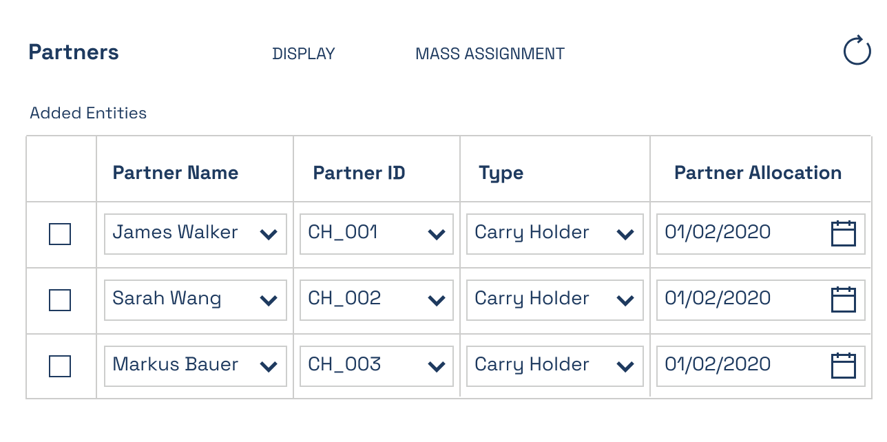Click the refresh icon beside Partners header
The height and width of the screenshot is (442, 887).
[857, 51]
